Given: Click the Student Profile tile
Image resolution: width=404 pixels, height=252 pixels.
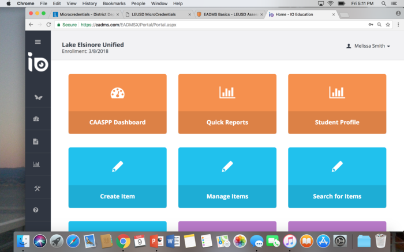Looking at the screenshot, I should pos(337,104).
